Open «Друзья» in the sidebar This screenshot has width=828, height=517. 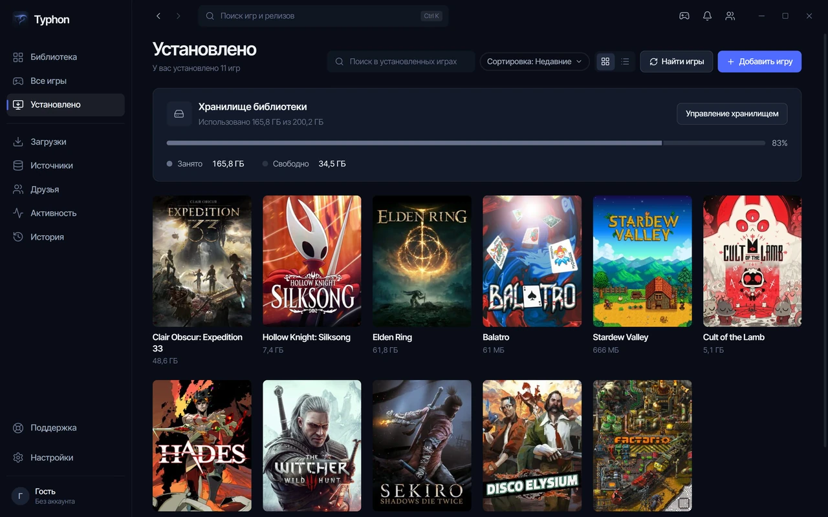click(x=65, y=189)
